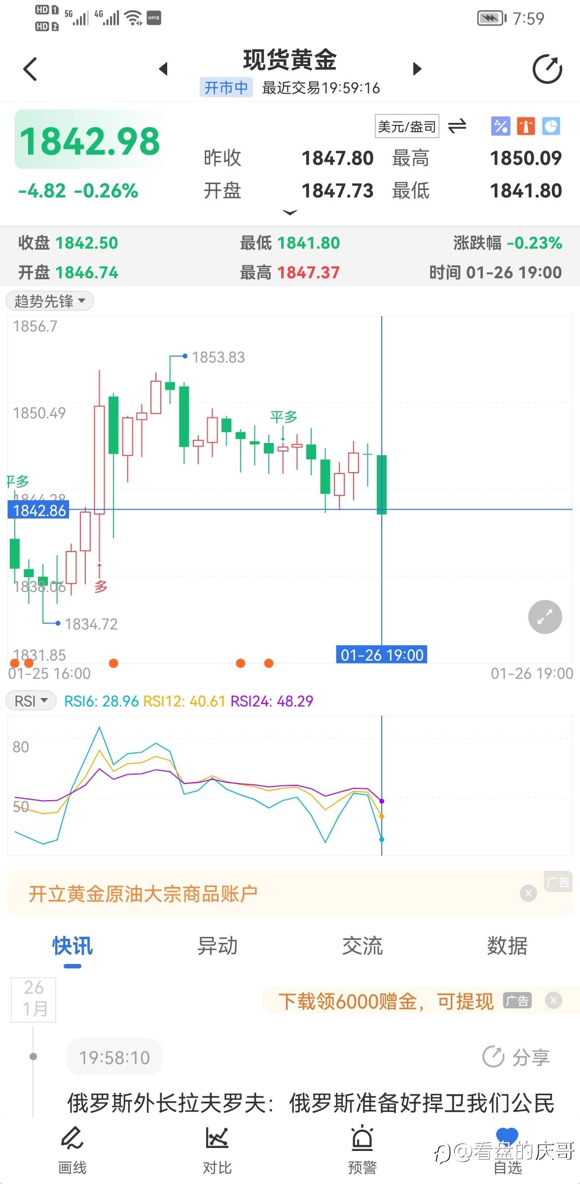
Task: Open the 趋势先锋 indicator dropdown
Action: [49, 301]
